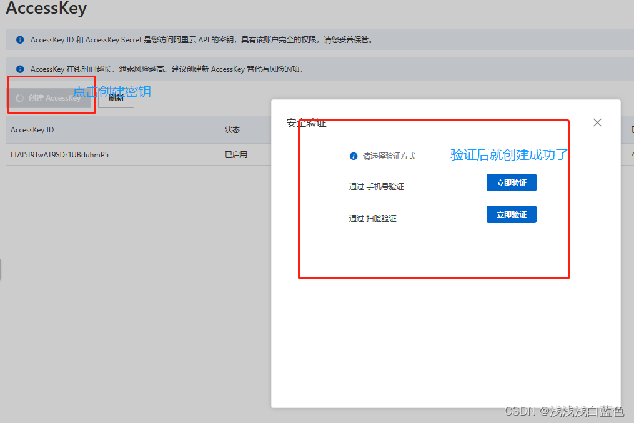
Task: Close the 安全验证 dialog with X
Action: [x=597, y=122]
